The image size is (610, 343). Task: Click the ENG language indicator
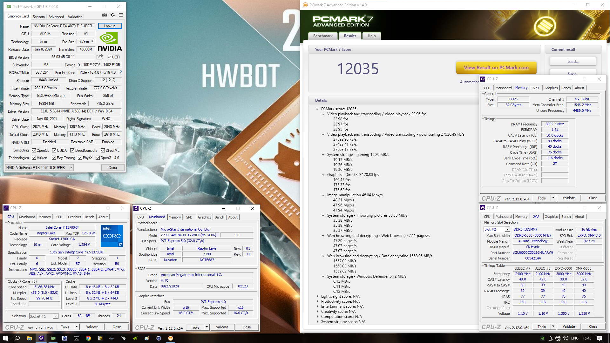point(575,338)
